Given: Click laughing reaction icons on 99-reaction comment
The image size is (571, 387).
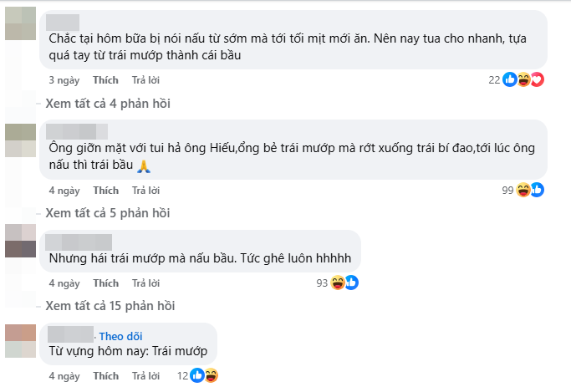Looking at the screenshot, I should pyautogui.click(x=530, y=190).
